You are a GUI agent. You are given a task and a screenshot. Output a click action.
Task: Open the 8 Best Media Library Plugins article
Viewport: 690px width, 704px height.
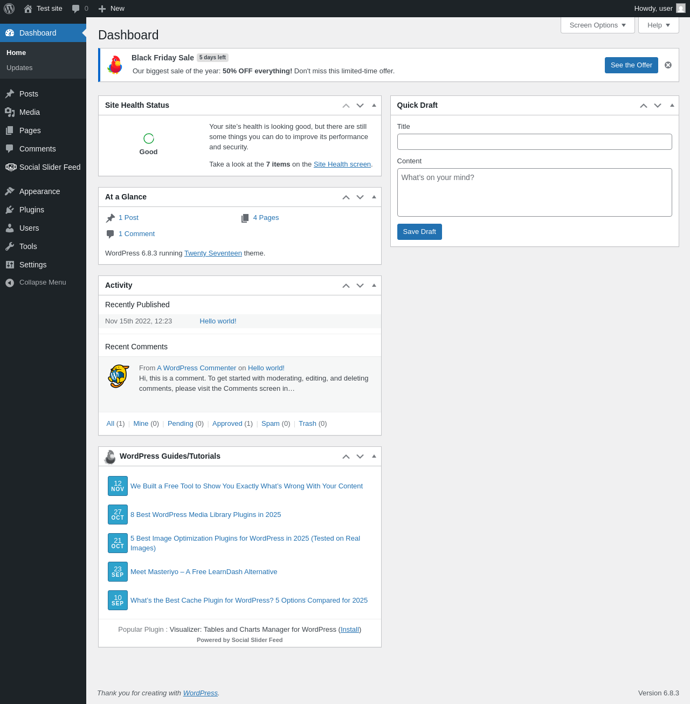pyautogui.click(x=205, y=515)
